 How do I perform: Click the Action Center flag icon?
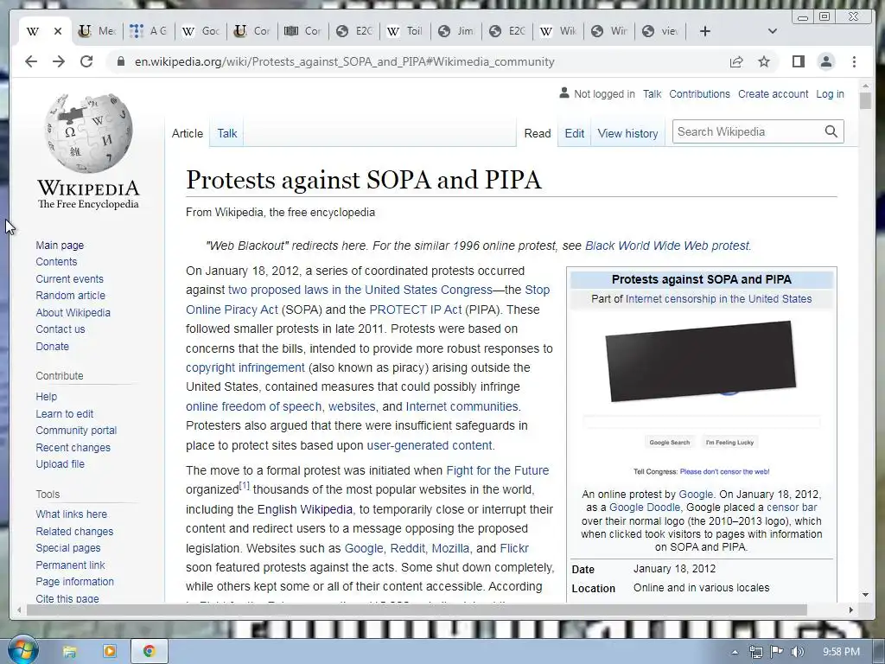[777, 652]
